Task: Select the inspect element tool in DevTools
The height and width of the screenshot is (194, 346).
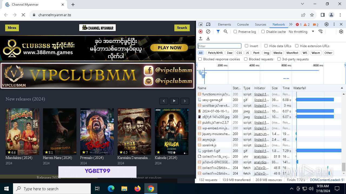Action: pos(201,24)
